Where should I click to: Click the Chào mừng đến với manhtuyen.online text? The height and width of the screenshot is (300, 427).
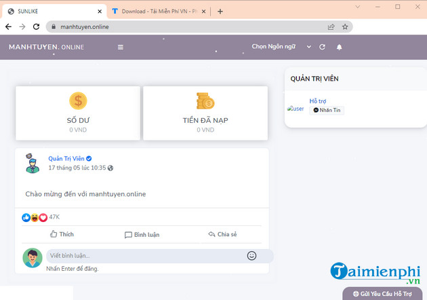coord(85,194)
